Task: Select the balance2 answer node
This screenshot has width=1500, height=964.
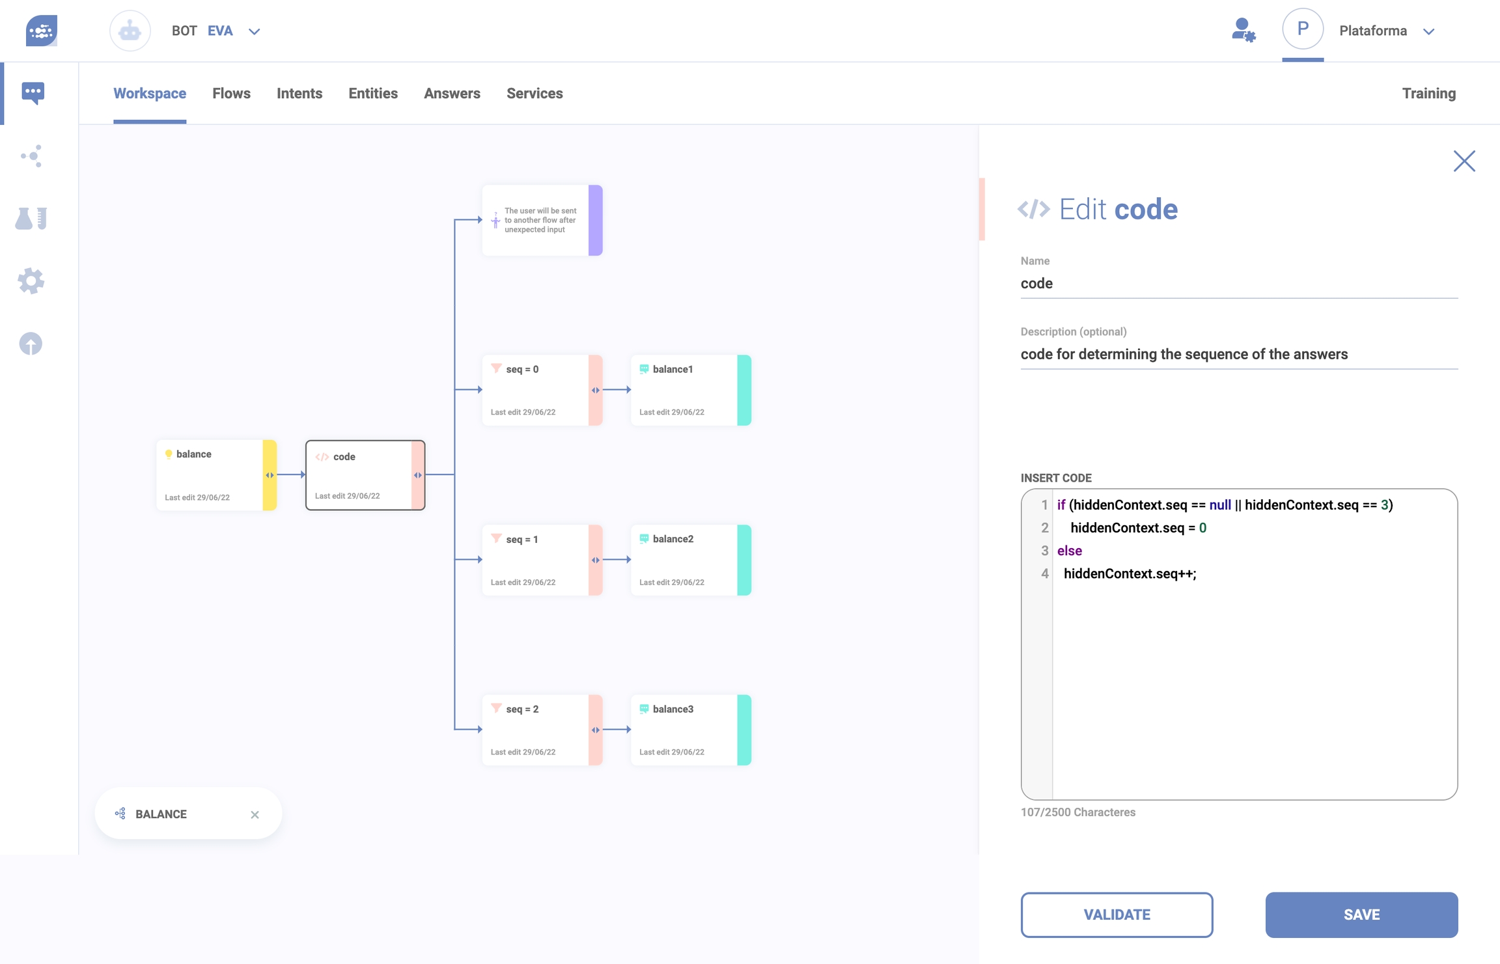Action: pos(684,560)
